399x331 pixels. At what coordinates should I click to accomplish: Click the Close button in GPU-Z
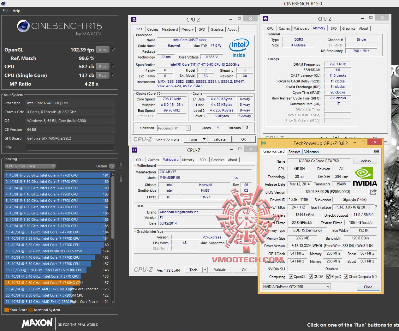pyautogui.click(x=368, y=287)
